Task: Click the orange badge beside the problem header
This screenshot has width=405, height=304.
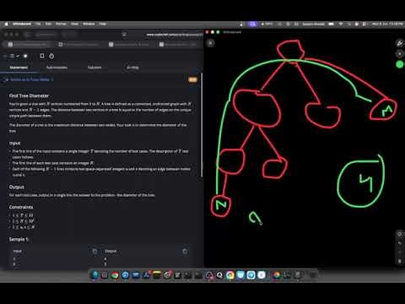Action: (192, 80)
